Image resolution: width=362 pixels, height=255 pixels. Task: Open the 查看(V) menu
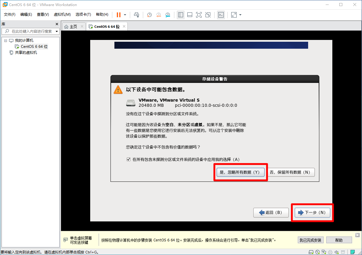click(x=43, y=15)
